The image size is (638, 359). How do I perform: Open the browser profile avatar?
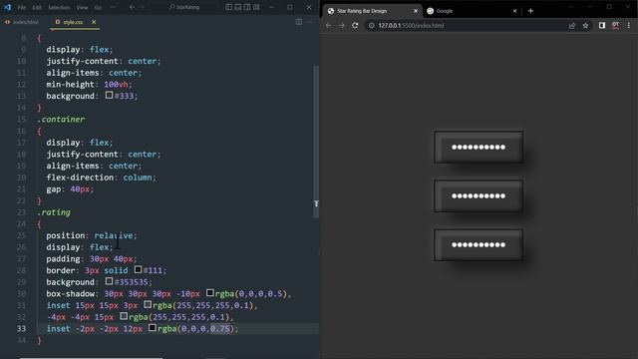[616, 25]
